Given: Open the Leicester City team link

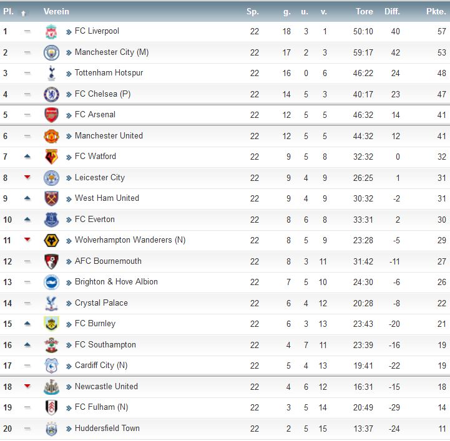Looking at the screenshot, I should point(100,178).
